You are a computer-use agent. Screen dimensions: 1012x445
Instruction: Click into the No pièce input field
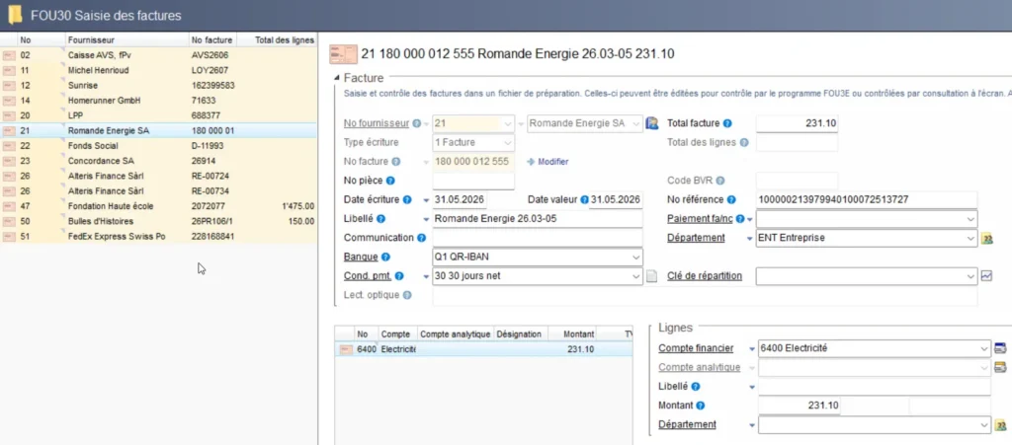(x=473, y=181)
